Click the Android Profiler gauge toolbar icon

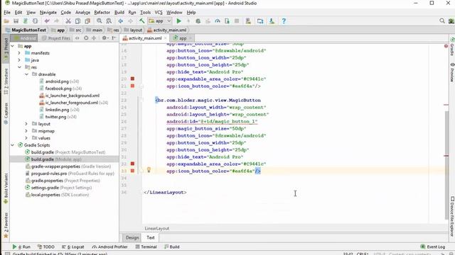tap(218, 21)
